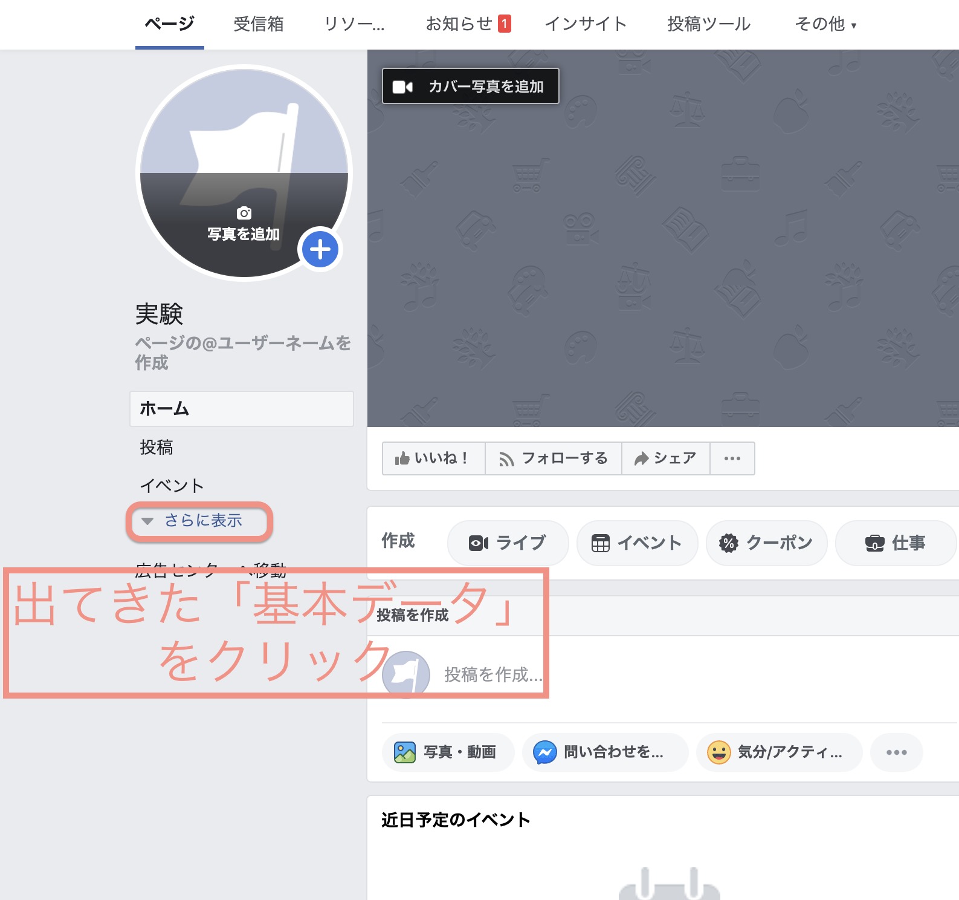Follow the page via フォローする
This screenshot has width=959, height=900.
tap(553, 458)
